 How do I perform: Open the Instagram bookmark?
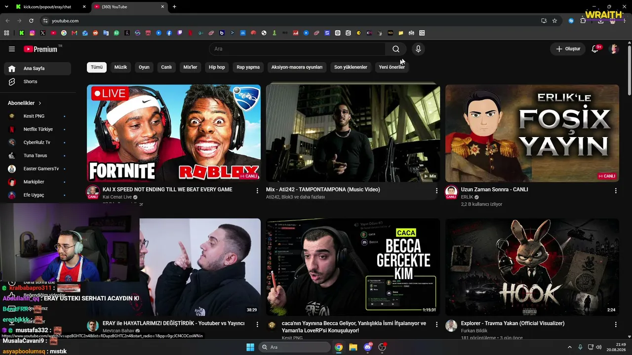coord(32,33)
